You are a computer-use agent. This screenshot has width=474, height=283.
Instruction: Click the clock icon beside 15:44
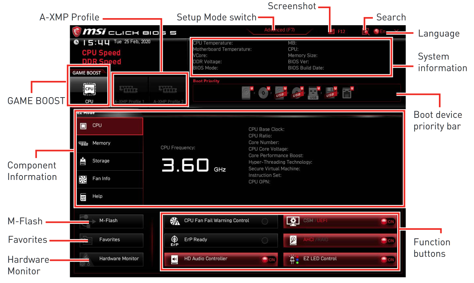tap(76, 42)
